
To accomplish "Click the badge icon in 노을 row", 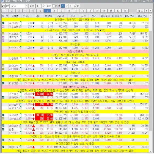I will click(x=3, y=140).
